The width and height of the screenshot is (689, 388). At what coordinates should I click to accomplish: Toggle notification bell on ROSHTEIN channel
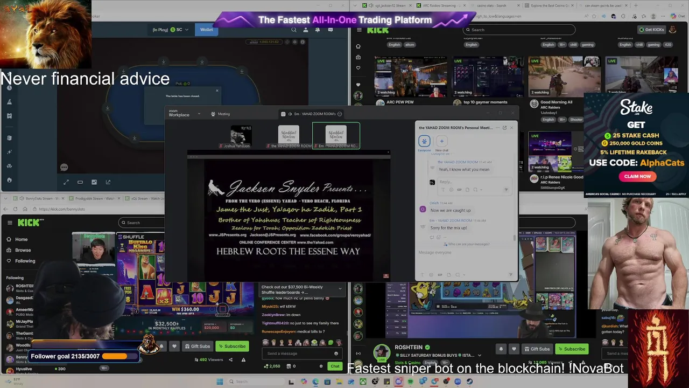point(501,349)
